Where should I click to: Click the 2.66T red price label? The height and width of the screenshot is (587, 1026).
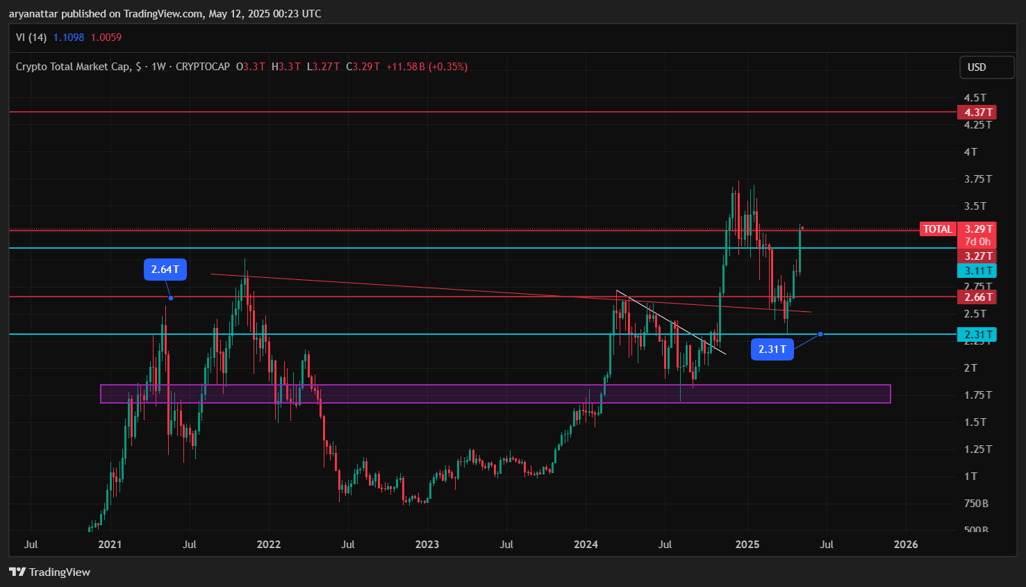click(978, 297)
